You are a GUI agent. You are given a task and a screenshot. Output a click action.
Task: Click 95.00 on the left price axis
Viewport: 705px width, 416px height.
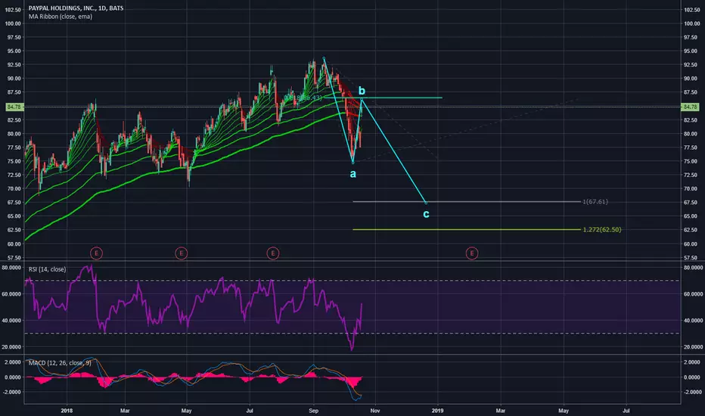coord(14,51)
